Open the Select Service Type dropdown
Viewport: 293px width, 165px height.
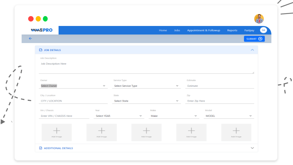click(146, 86)
